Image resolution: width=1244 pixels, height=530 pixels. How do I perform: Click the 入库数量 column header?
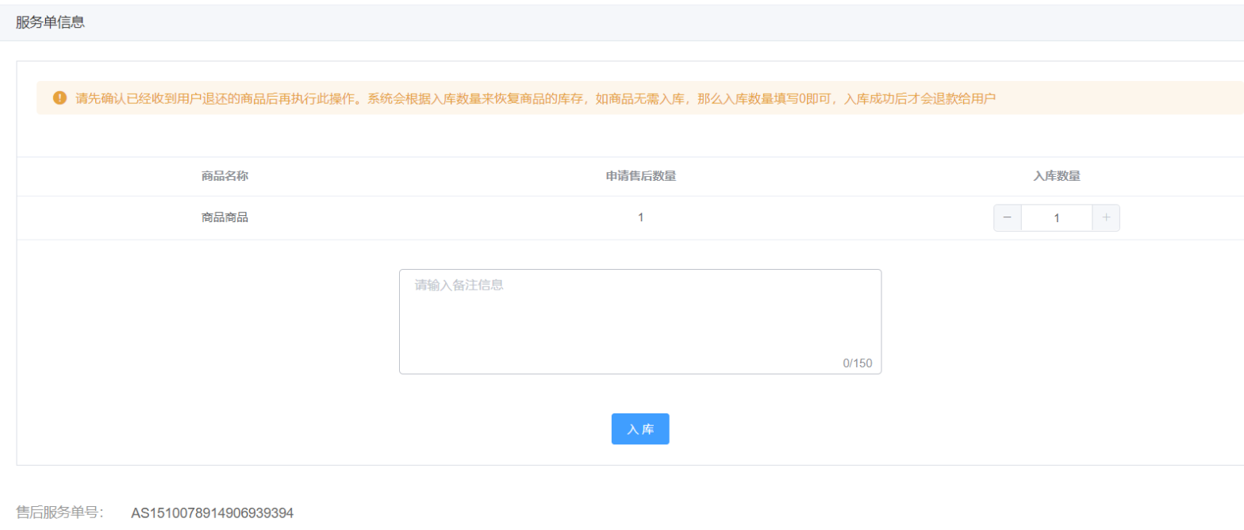[x=1057, y=176]
